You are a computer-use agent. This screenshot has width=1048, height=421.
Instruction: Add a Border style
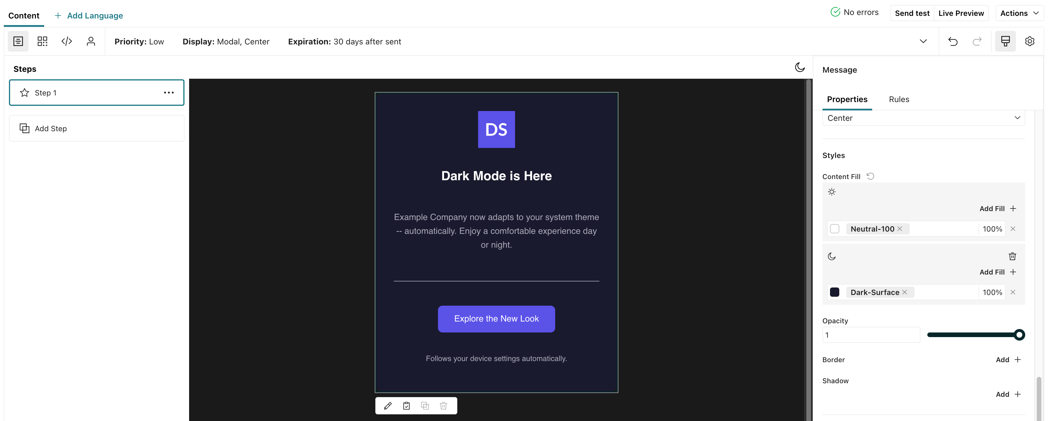(1008, 360)
